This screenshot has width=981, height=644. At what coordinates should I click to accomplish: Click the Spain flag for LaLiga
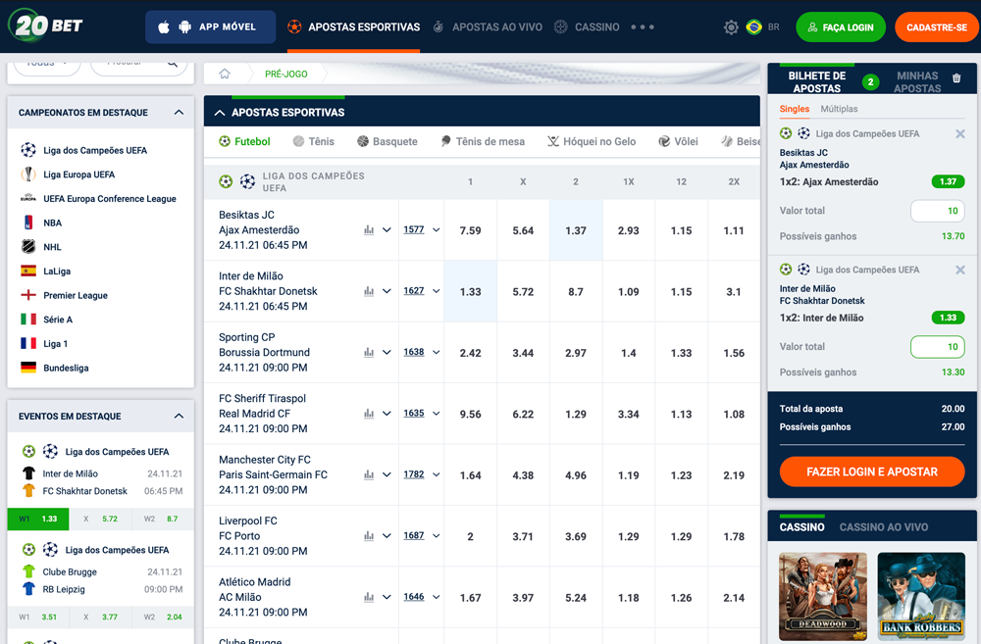click(x=28, y=271)
